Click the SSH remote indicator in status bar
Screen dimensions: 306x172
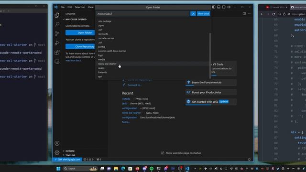tap(67, 159)
